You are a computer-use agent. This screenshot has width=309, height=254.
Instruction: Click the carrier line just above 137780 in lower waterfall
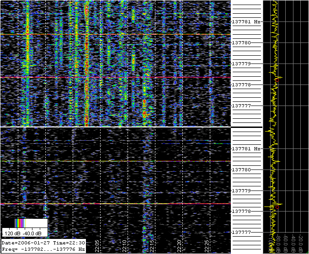[x=116, y=161]
